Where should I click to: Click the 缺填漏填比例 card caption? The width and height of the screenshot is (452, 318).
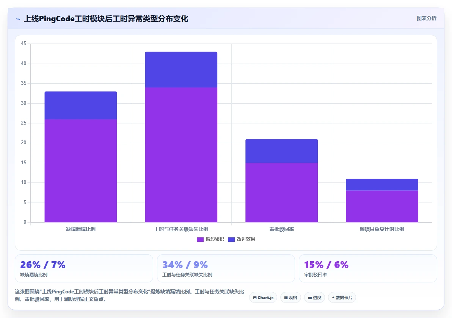[x=34, y=275]
